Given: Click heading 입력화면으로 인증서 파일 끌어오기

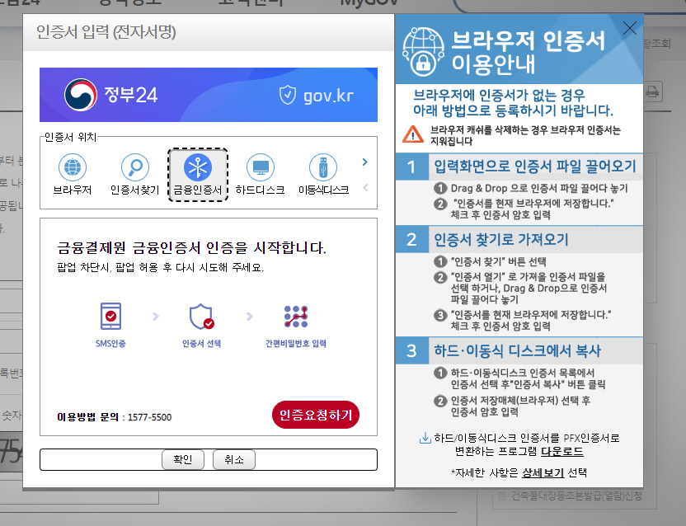Looking at the screenshot, I should pyautogui.click(x=534, y=167).
